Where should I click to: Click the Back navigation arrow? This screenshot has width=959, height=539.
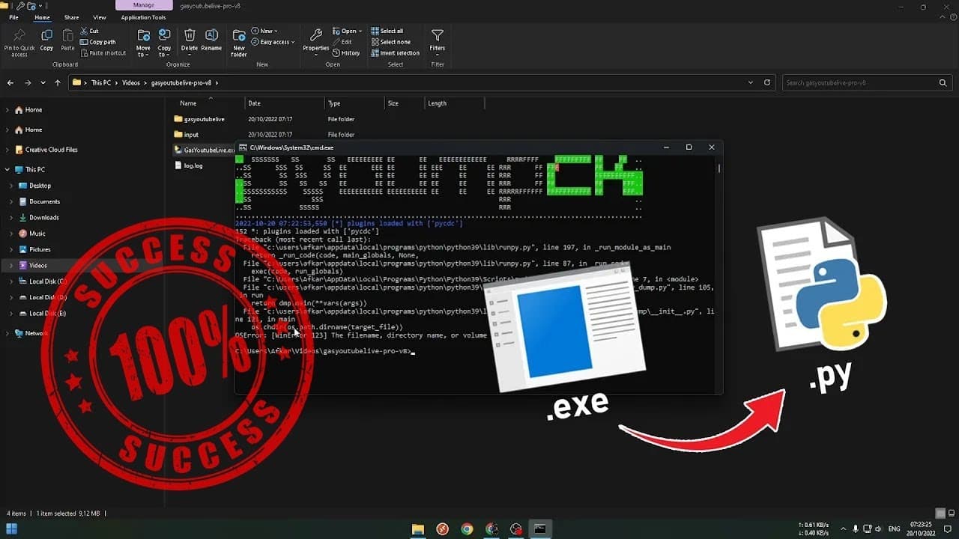(10, 82)
